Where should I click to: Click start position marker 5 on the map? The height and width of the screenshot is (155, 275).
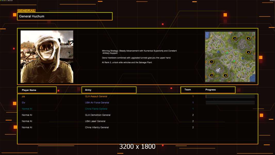[235, 38]
